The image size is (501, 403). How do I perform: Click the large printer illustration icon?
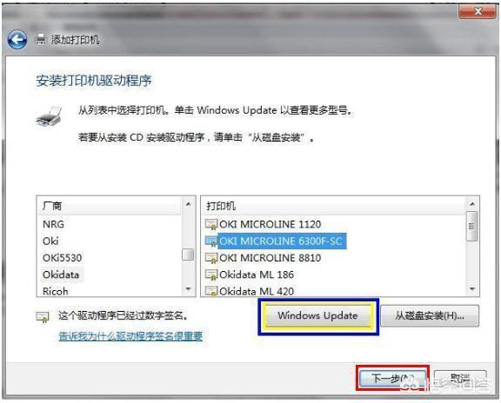point(49,116)
